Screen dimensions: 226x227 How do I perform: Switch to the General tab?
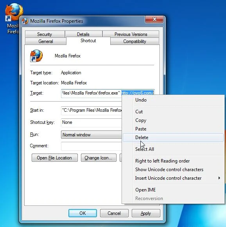[x=46, y=41]
